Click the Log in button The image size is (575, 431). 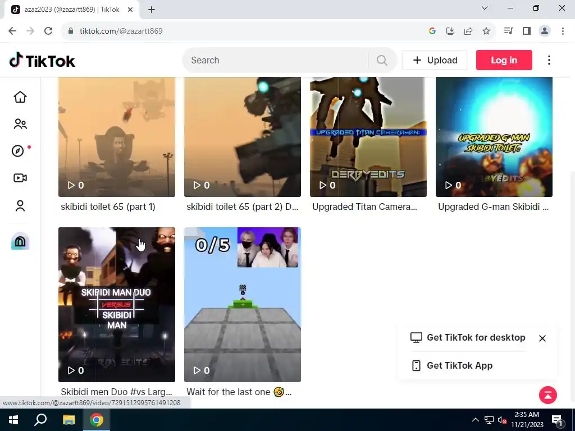pos(504,60)
